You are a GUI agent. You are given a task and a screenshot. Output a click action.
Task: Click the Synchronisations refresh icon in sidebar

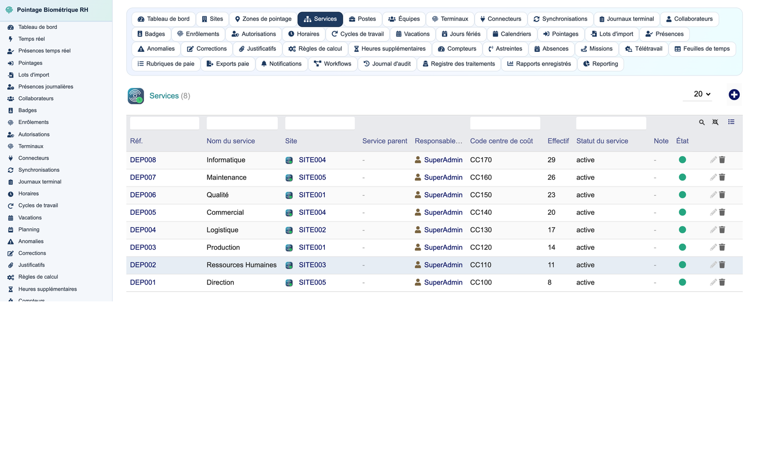pyautogui.click(x=10, y=170)
